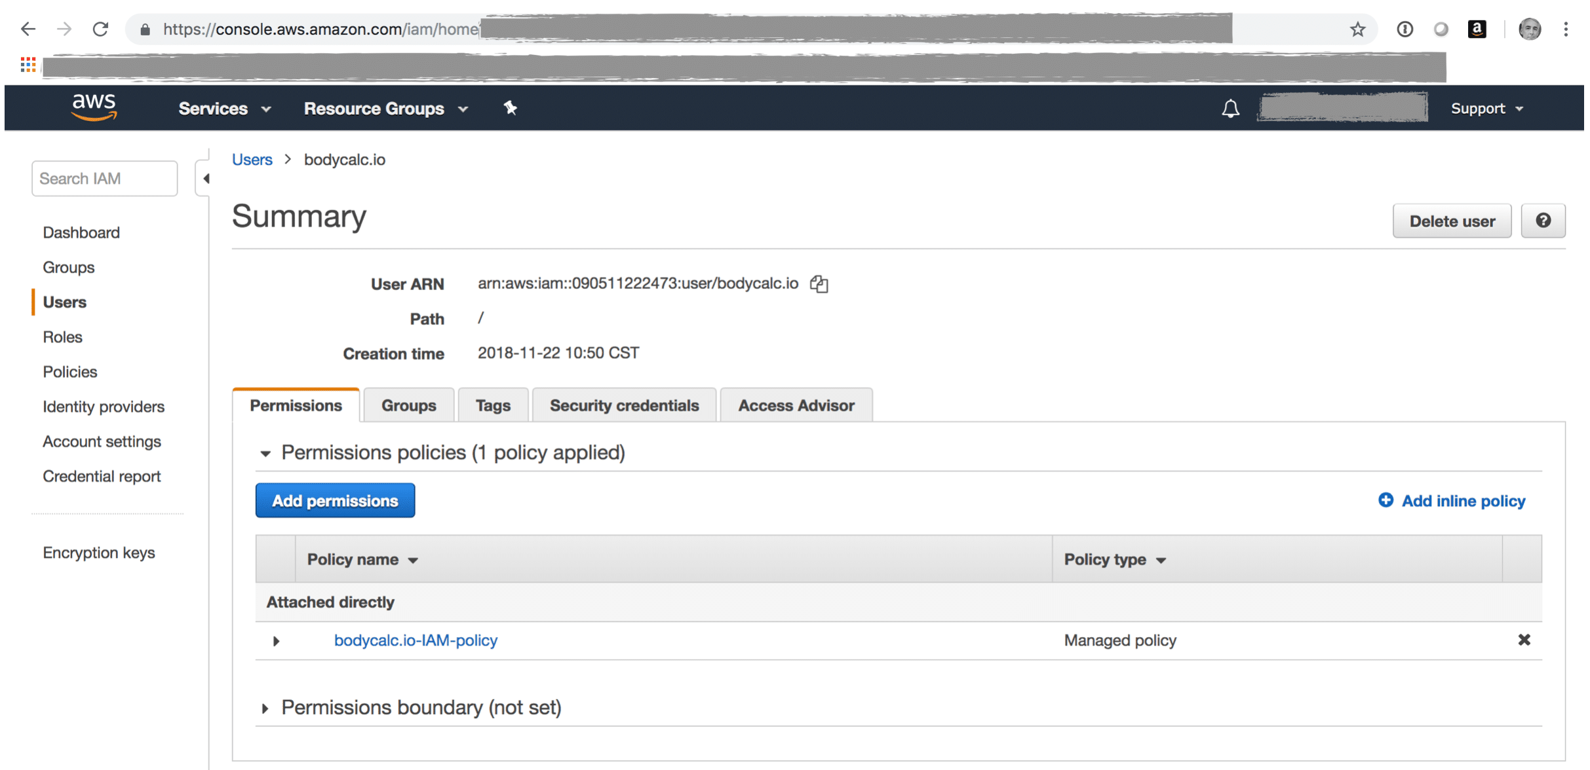1590x770 pixels.
Task: Reload the page
Action: (100, 29)
